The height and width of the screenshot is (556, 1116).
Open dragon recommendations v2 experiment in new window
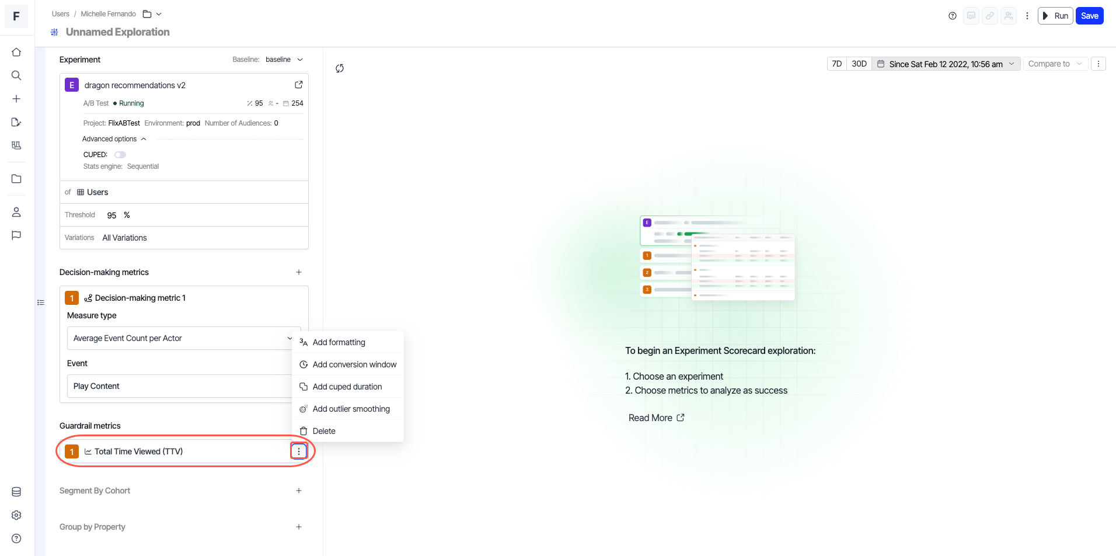299,85
